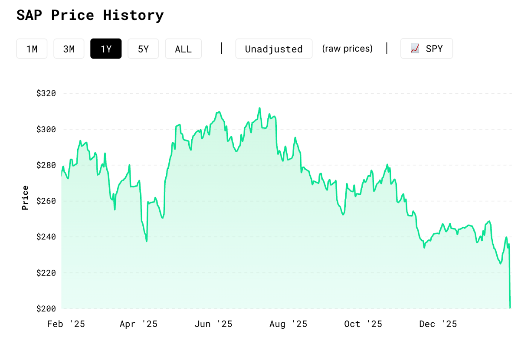Click the Dec '25 x-axis label

438,324
